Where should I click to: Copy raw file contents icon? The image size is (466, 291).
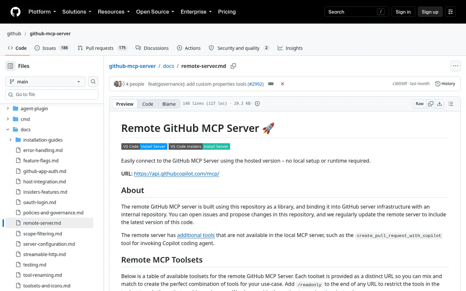tap(431, 104)
